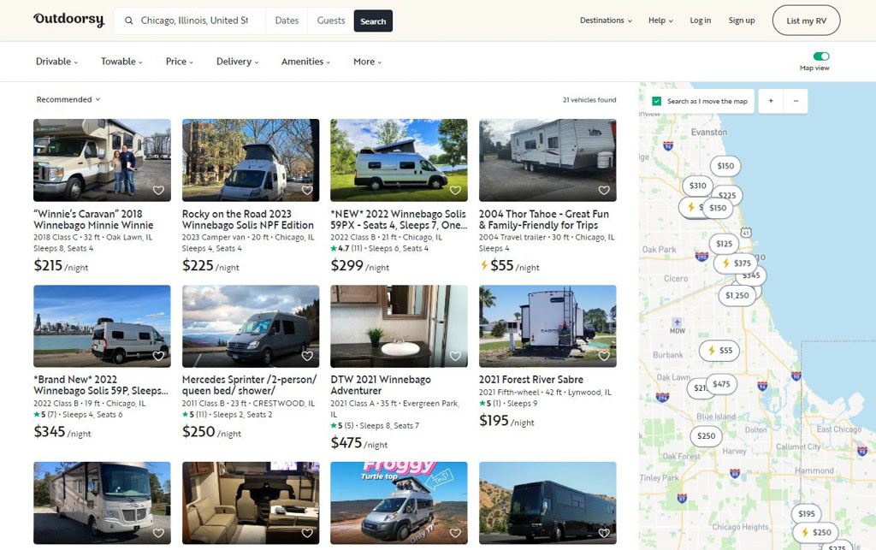Click the "List my RV" button
Screen dimensions: 876x550
coord(805,20)
